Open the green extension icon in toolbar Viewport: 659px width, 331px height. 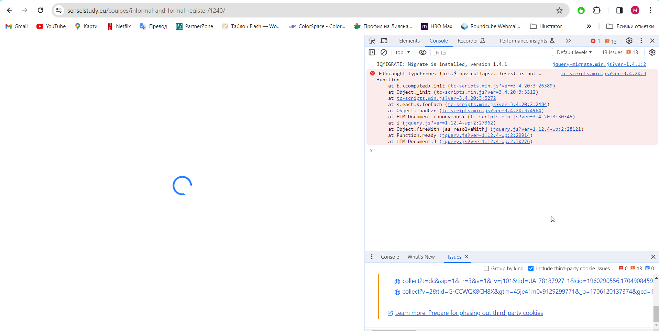coord(581,11)
